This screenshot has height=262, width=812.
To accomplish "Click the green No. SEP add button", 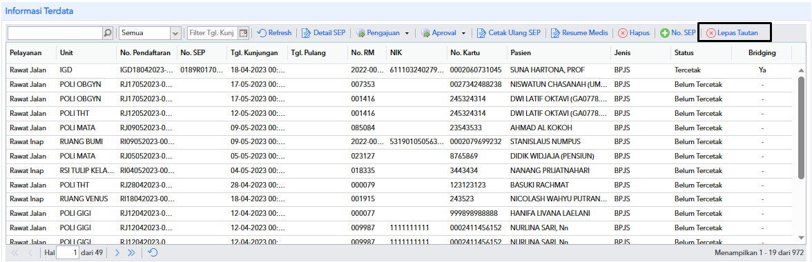I will point(677,32).
